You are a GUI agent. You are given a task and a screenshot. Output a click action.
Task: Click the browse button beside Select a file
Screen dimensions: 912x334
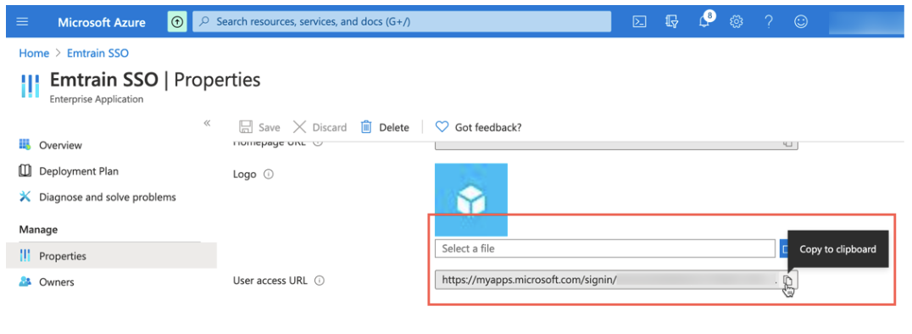pyautogui.click(x=784, y=248)
